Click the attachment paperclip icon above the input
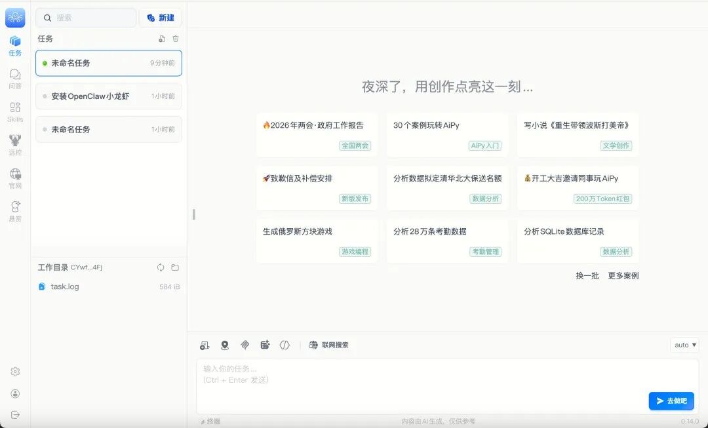The height and width of the screenshot is (428, 708). pyautogui.click(x=246, y=344)
